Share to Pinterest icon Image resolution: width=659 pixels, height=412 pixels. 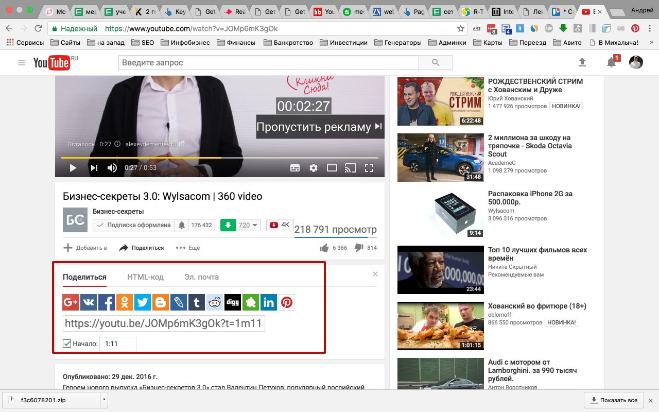pos(287,302)
